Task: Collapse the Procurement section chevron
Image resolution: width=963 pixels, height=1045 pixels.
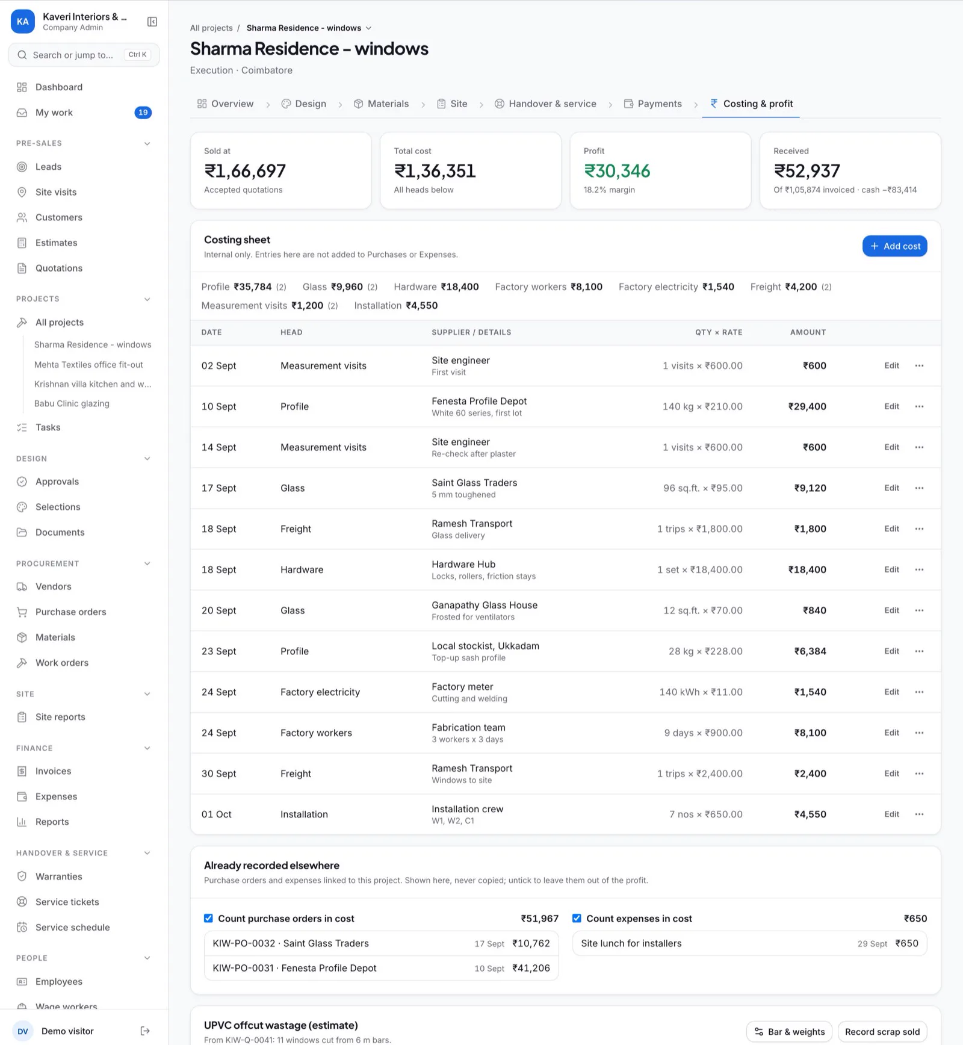Action: coord(147,564)
